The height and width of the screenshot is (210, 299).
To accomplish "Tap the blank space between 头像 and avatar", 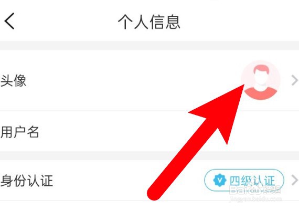I will pos(133,80).
